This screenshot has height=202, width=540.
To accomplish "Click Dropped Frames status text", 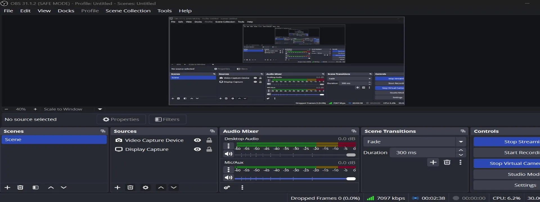I will (325, 198).
